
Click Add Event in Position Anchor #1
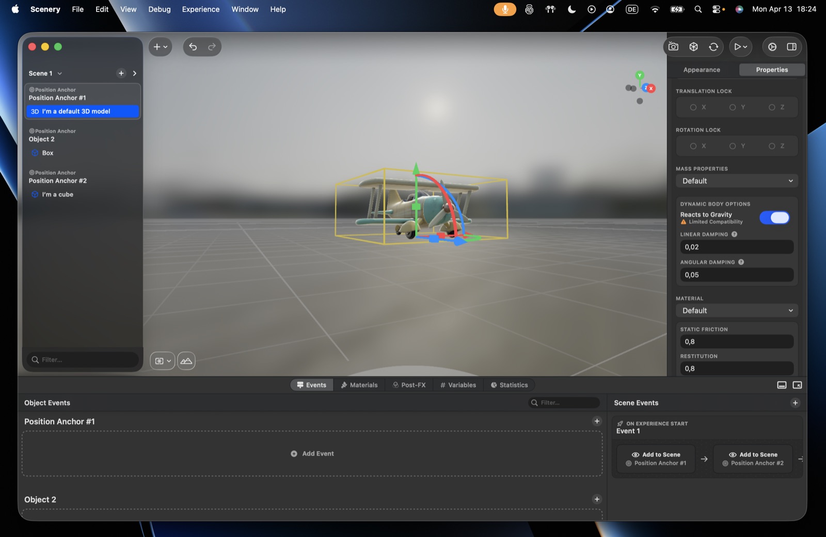(x=312, y=454)
